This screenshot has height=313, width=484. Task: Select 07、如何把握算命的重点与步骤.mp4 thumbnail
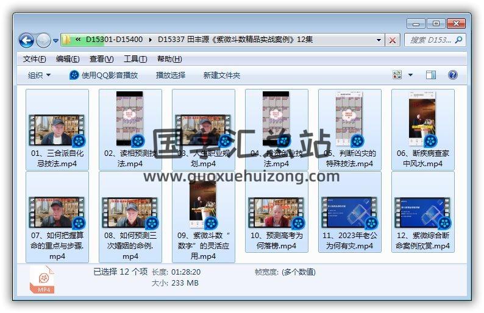[57, 213]
